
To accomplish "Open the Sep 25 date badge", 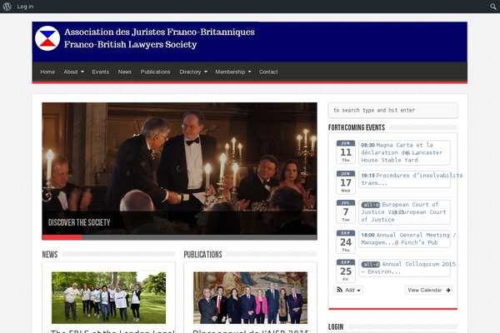I will point(346,271).
